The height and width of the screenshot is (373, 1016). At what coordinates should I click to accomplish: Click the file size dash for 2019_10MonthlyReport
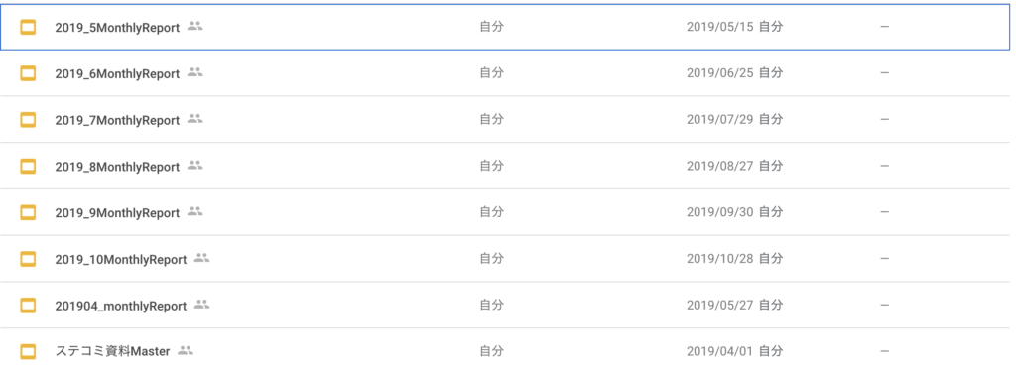point(884,258)
